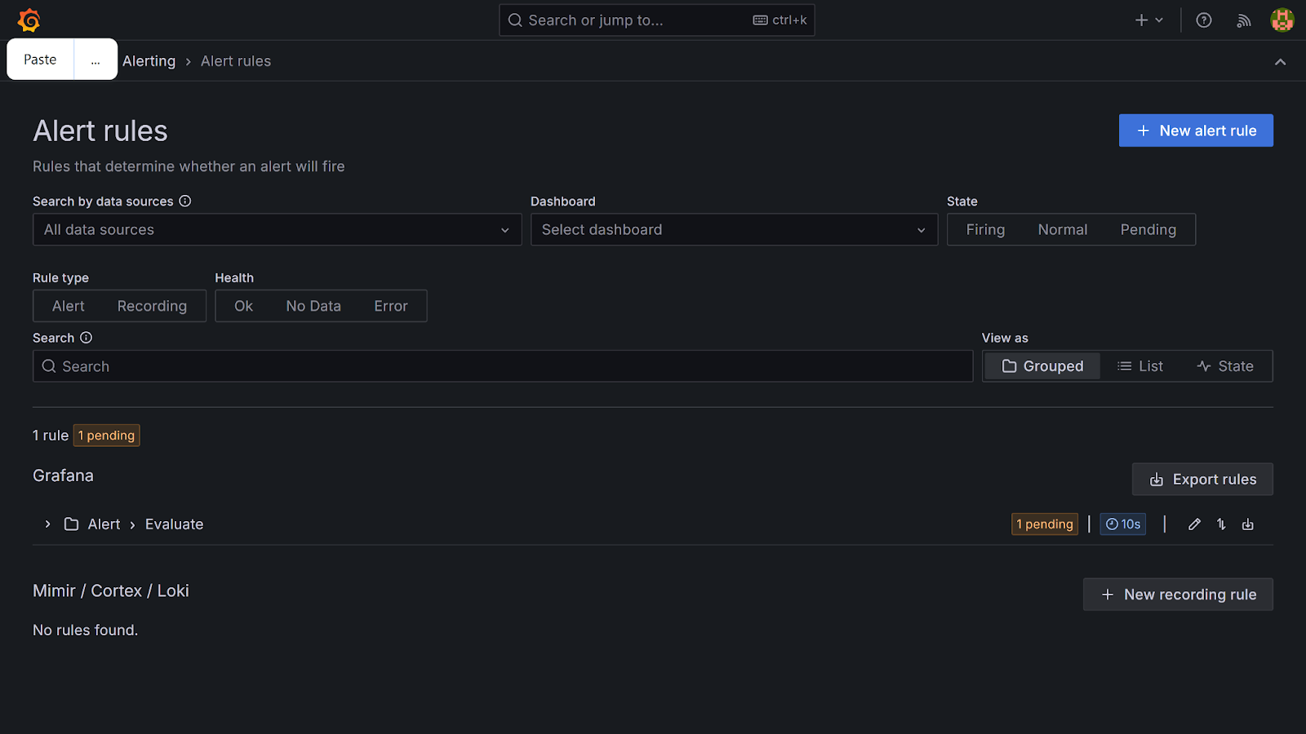Filter health by Ok

pos(243,307)
